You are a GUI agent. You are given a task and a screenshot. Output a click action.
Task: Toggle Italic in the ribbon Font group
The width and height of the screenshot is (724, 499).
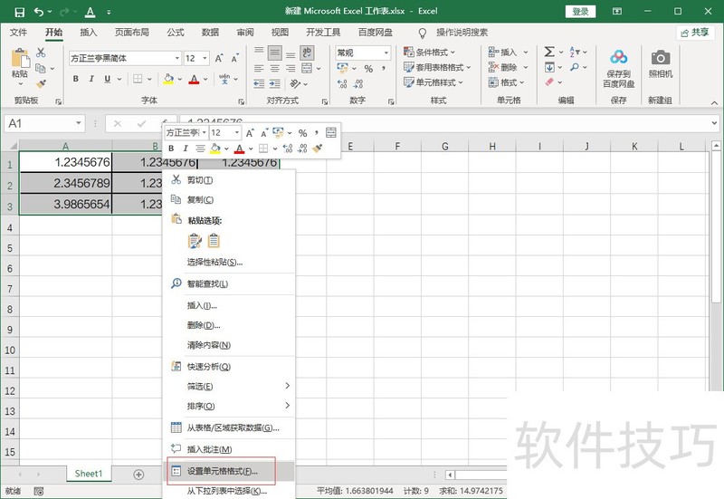tap(91, 79)
